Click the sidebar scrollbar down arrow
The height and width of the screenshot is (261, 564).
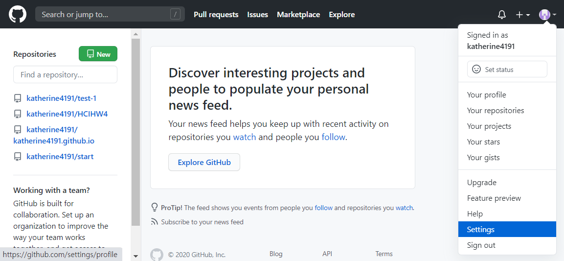[135, 256]
